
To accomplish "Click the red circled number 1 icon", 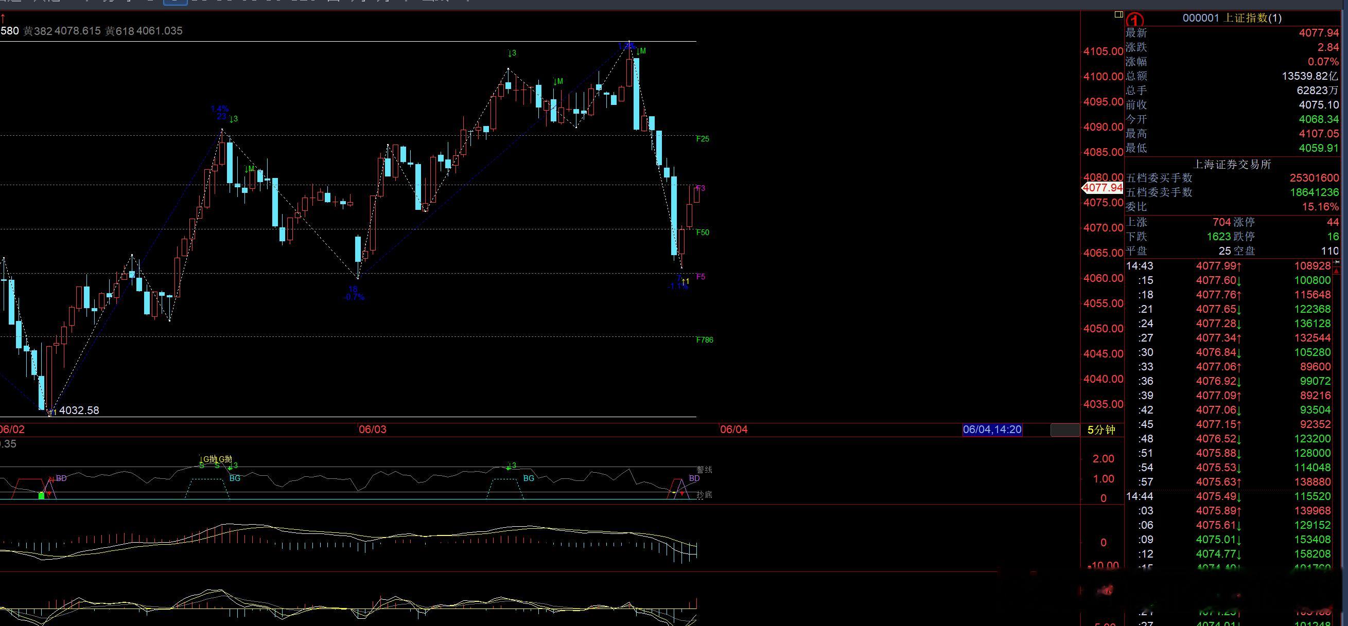I will 1134,20.
